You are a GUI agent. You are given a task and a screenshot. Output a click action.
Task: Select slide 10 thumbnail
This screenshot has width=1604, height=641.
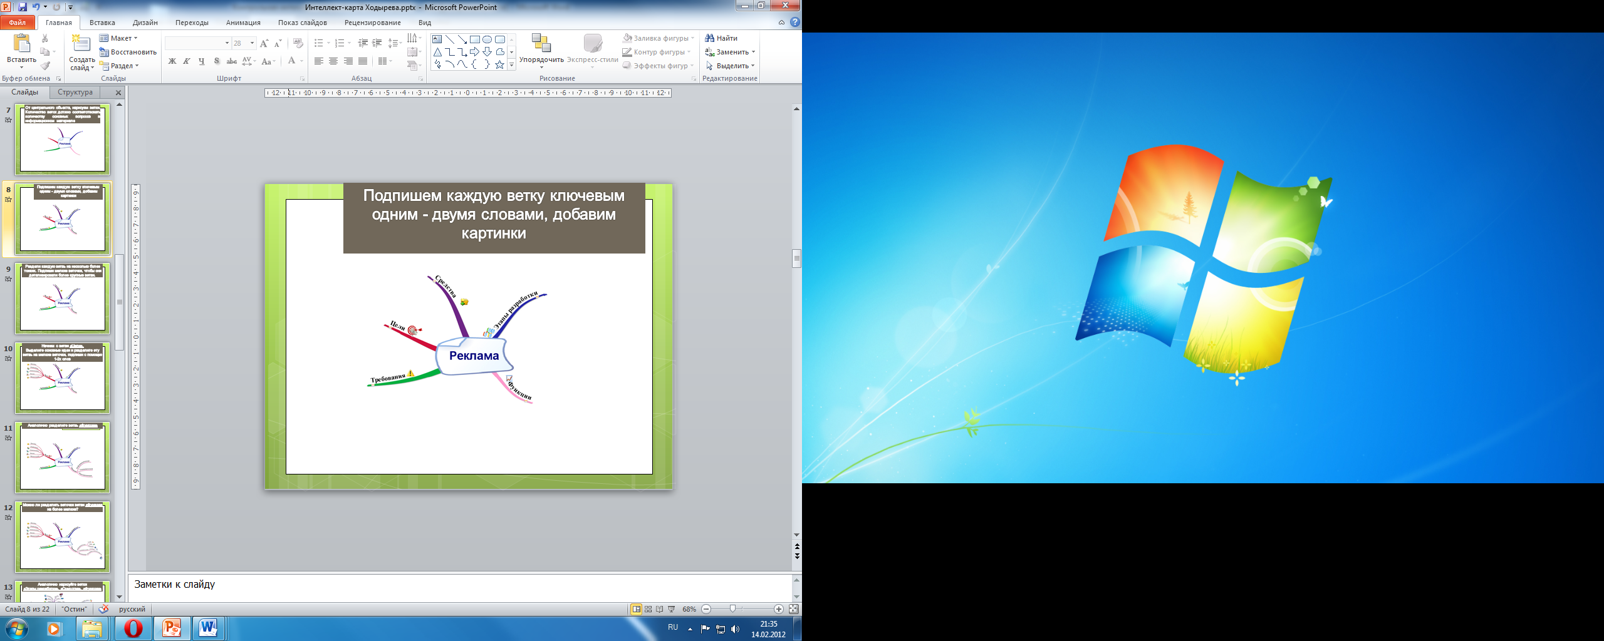click(63, 377)
